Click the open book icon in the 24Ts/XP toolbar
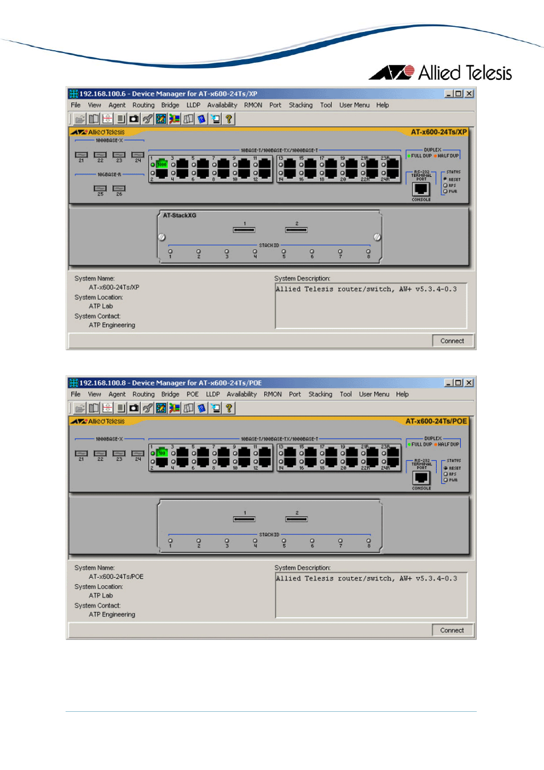Screen dimensions: 544x770 coord(94,119)
